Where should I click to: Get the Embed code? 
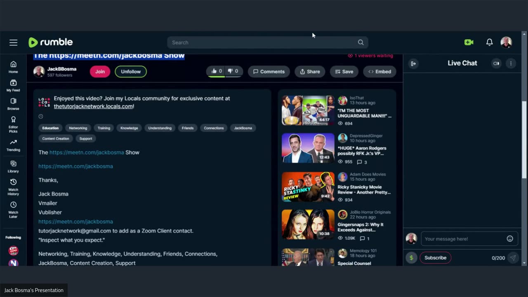coord(379,71)
